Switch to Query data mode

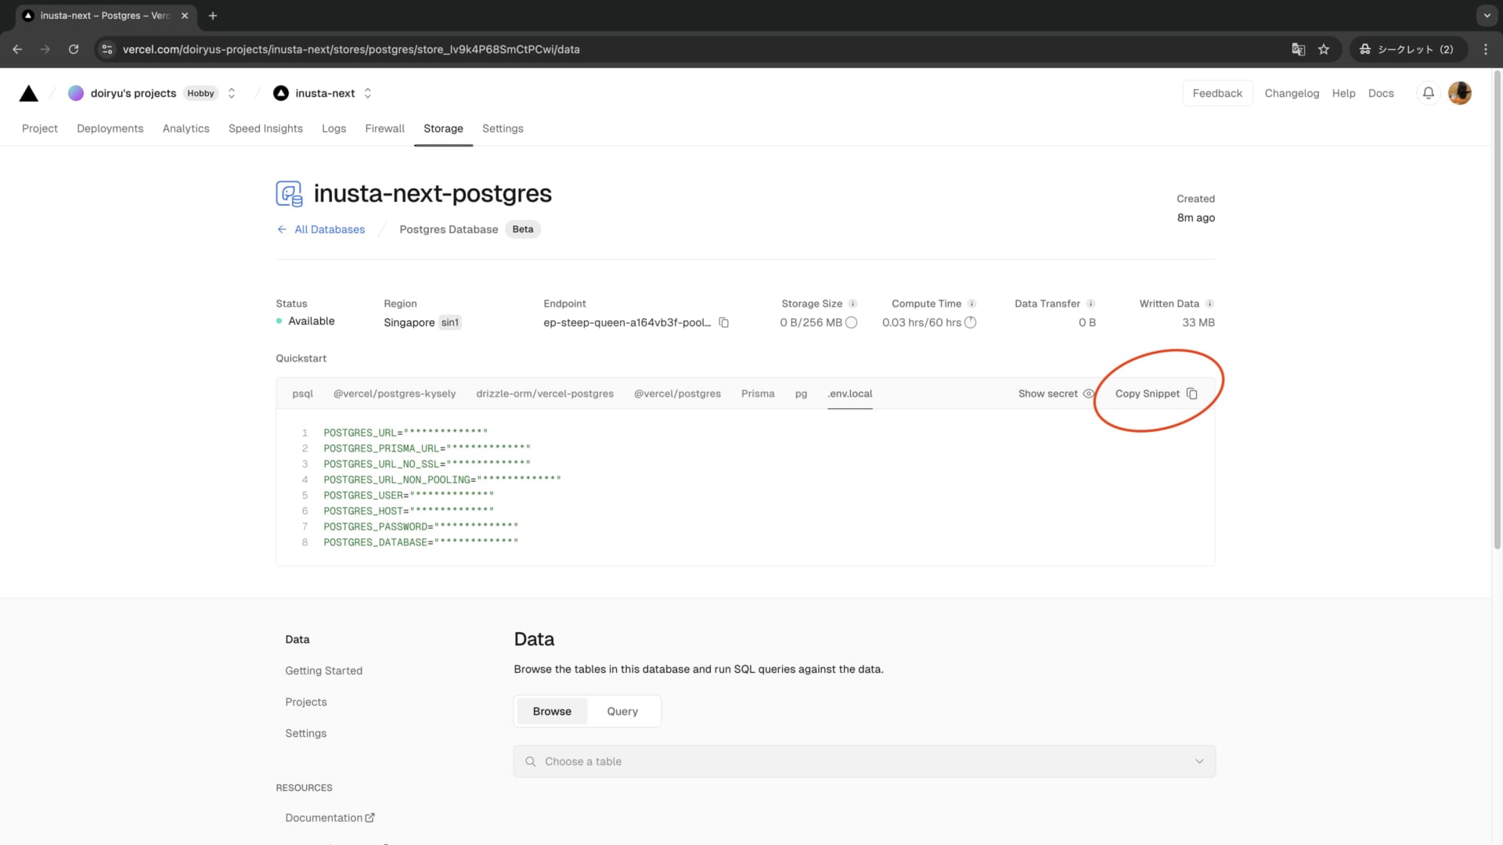[622, 711]
